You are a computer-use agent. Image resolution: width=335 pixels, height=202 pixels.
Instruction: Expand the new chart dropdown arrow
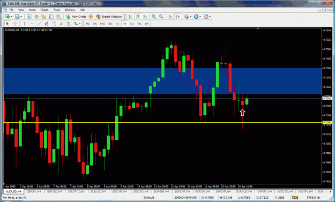(x=12, y=17)
